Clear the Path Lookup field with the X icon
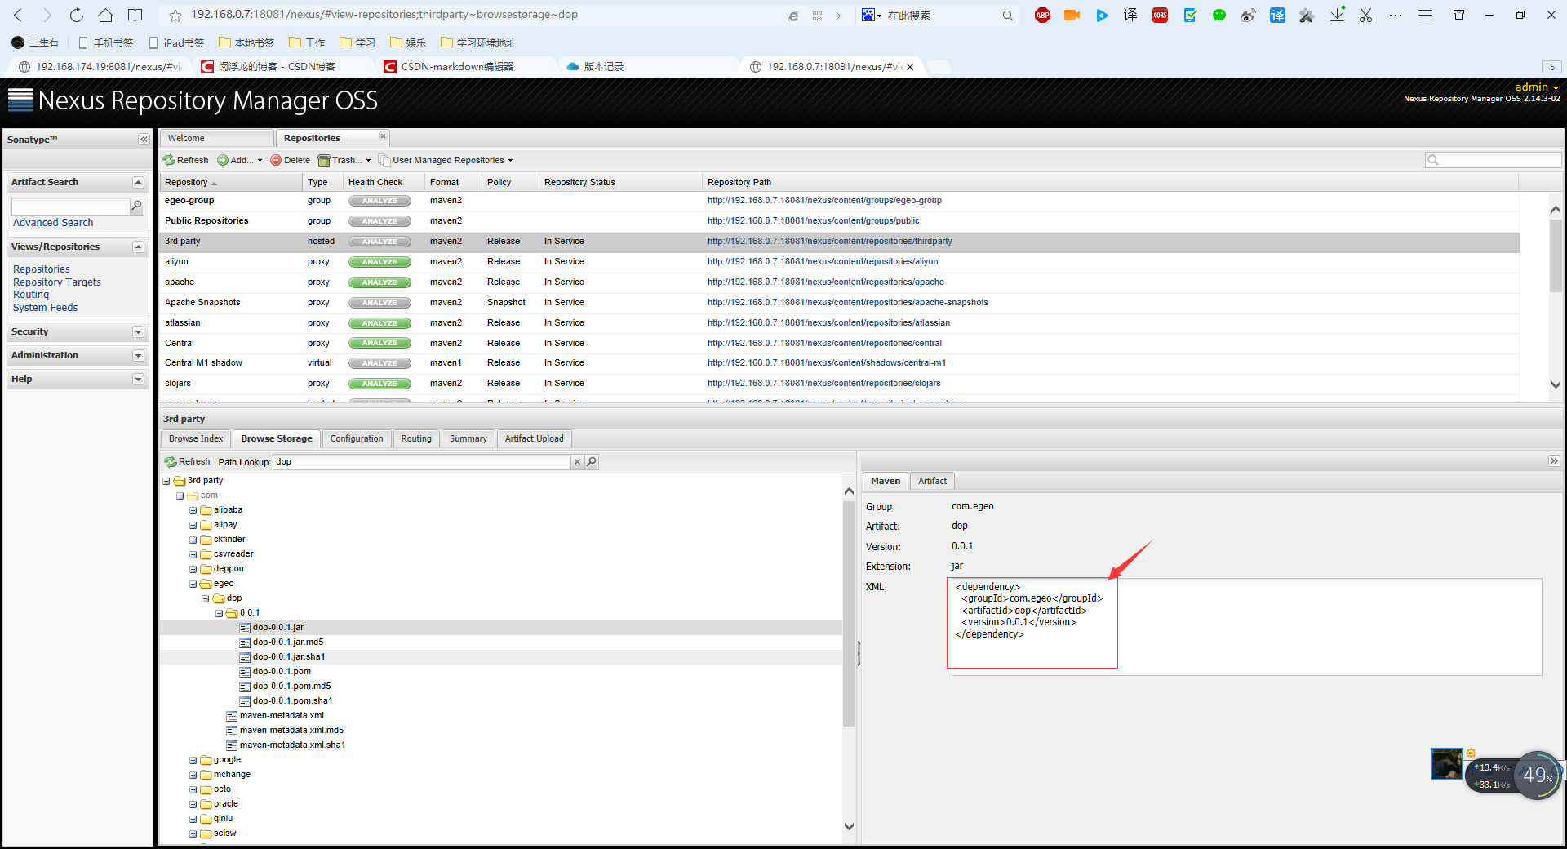Image resolution: width=1567 pixels, height=849 pixels. coord(577,462)
